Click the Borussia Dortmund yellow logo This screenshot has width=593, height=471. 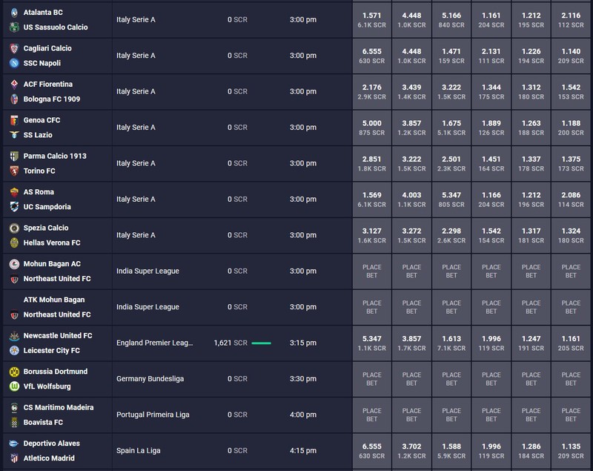(14, 372)
